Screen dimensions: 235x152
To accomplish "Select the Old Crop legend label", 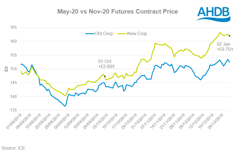I will point(104,34).
